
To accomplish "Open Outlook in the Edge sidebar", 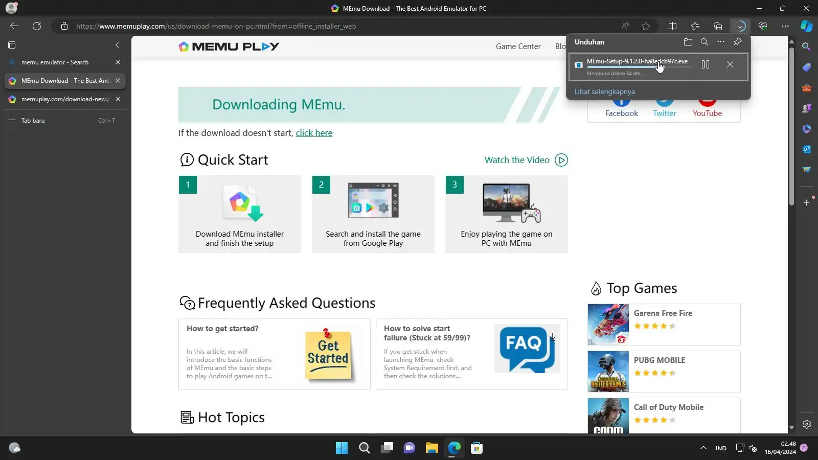I will (806, 149).
